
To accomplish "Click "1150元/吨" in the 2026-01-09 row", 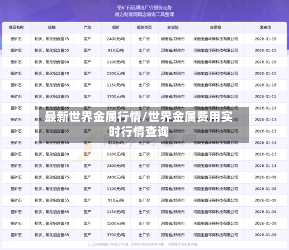I will (116, 212).
